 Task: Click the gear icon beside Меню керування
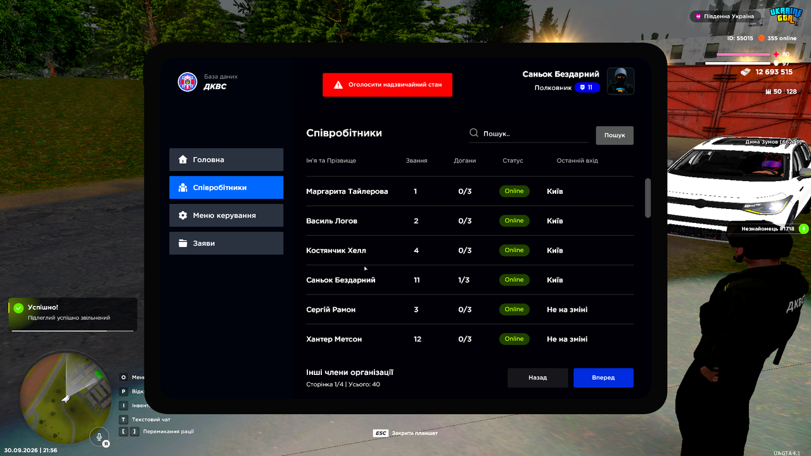[x=183, y=215]
